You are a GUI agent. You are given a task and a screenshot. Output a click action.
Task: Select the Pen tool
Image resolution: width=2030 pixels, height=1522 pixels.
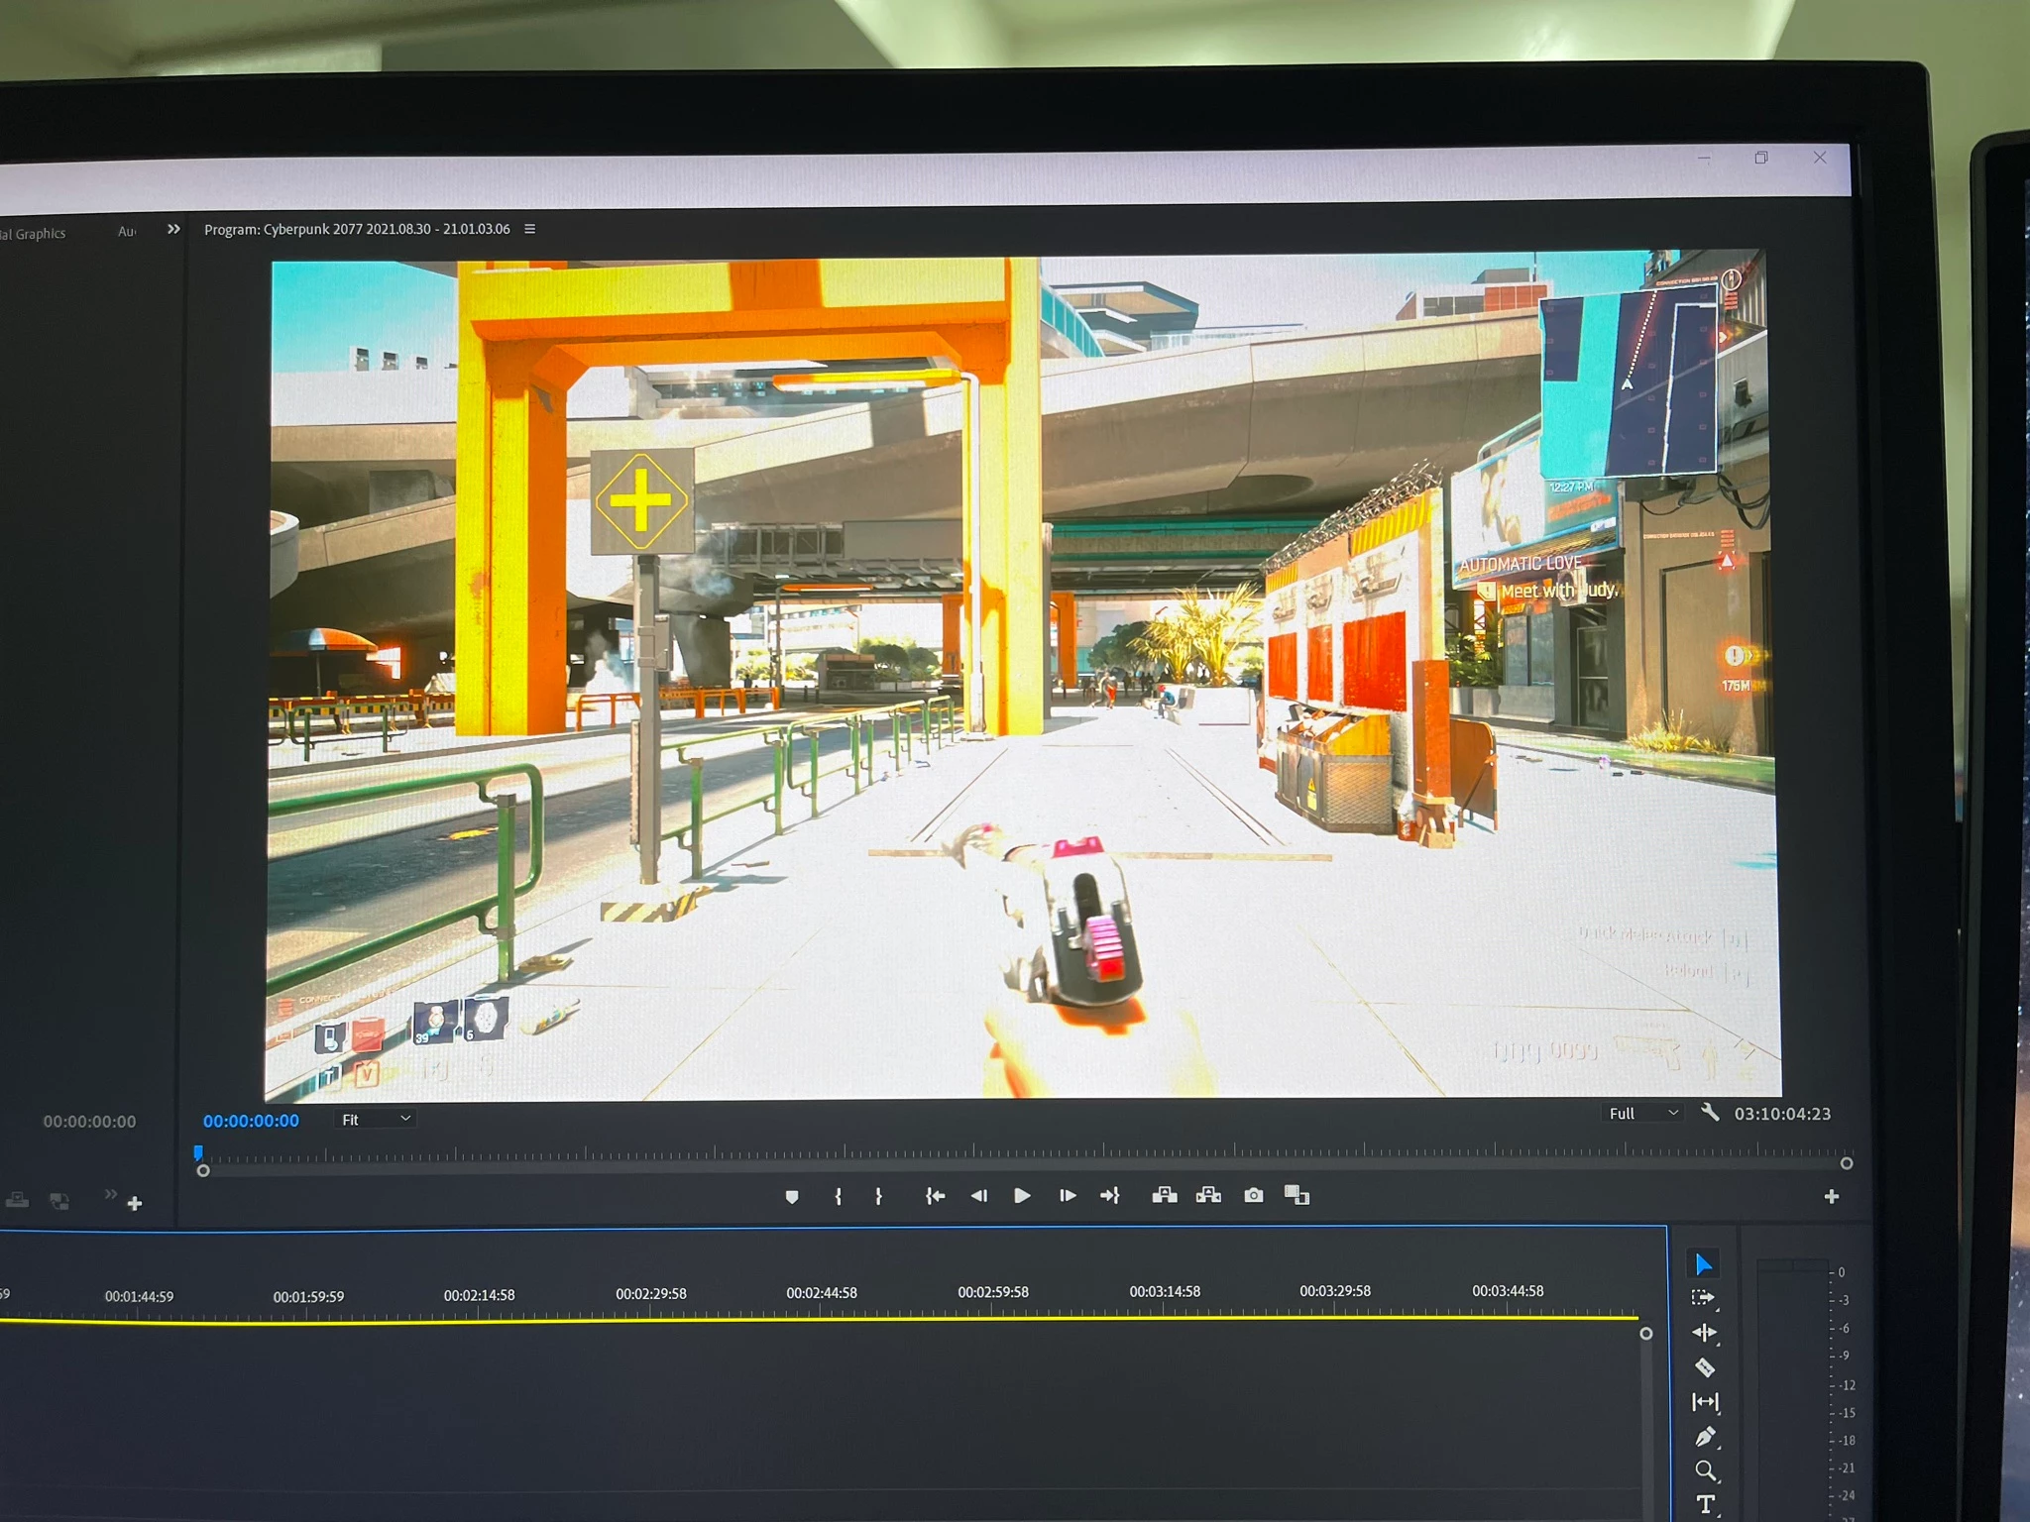(x=1705, y=1437)
